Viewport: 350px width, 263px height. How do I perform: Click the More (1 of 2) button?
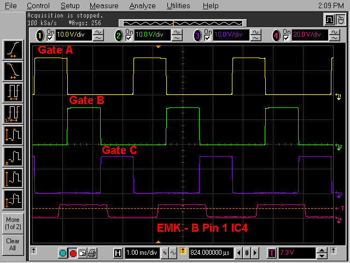click(x=13, y=224)
